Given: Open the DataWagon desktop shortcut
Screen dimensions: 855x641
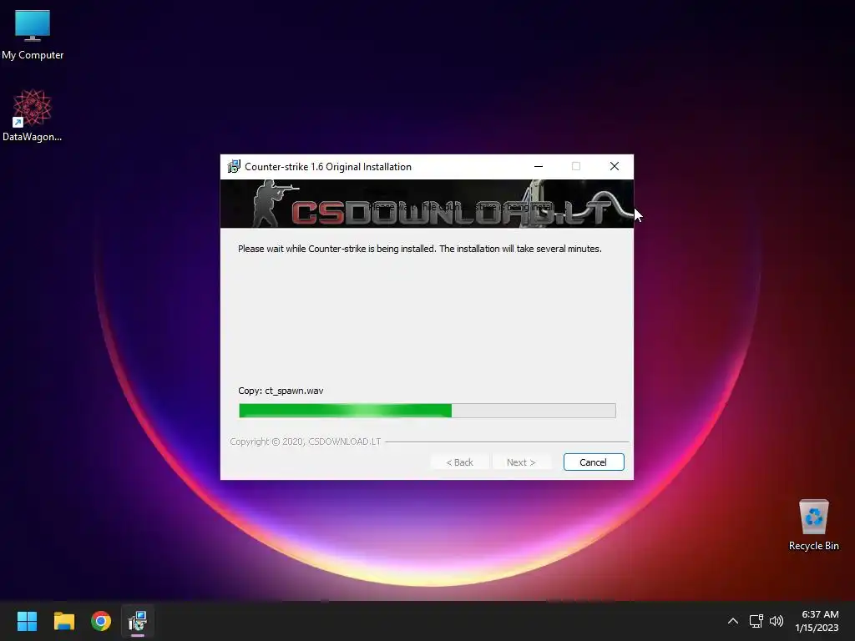Looking at the screenshot, I should coord(33,115).
